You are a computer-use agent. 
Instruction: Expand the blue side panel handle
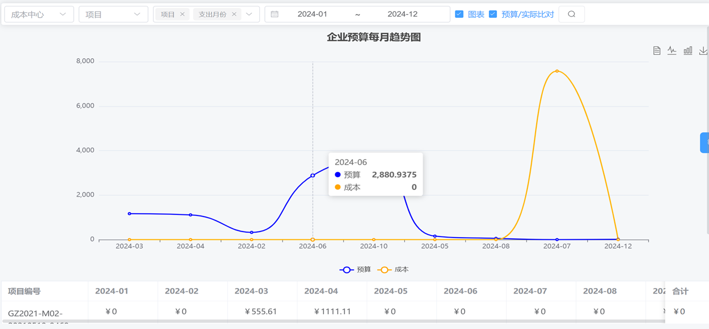704,142
